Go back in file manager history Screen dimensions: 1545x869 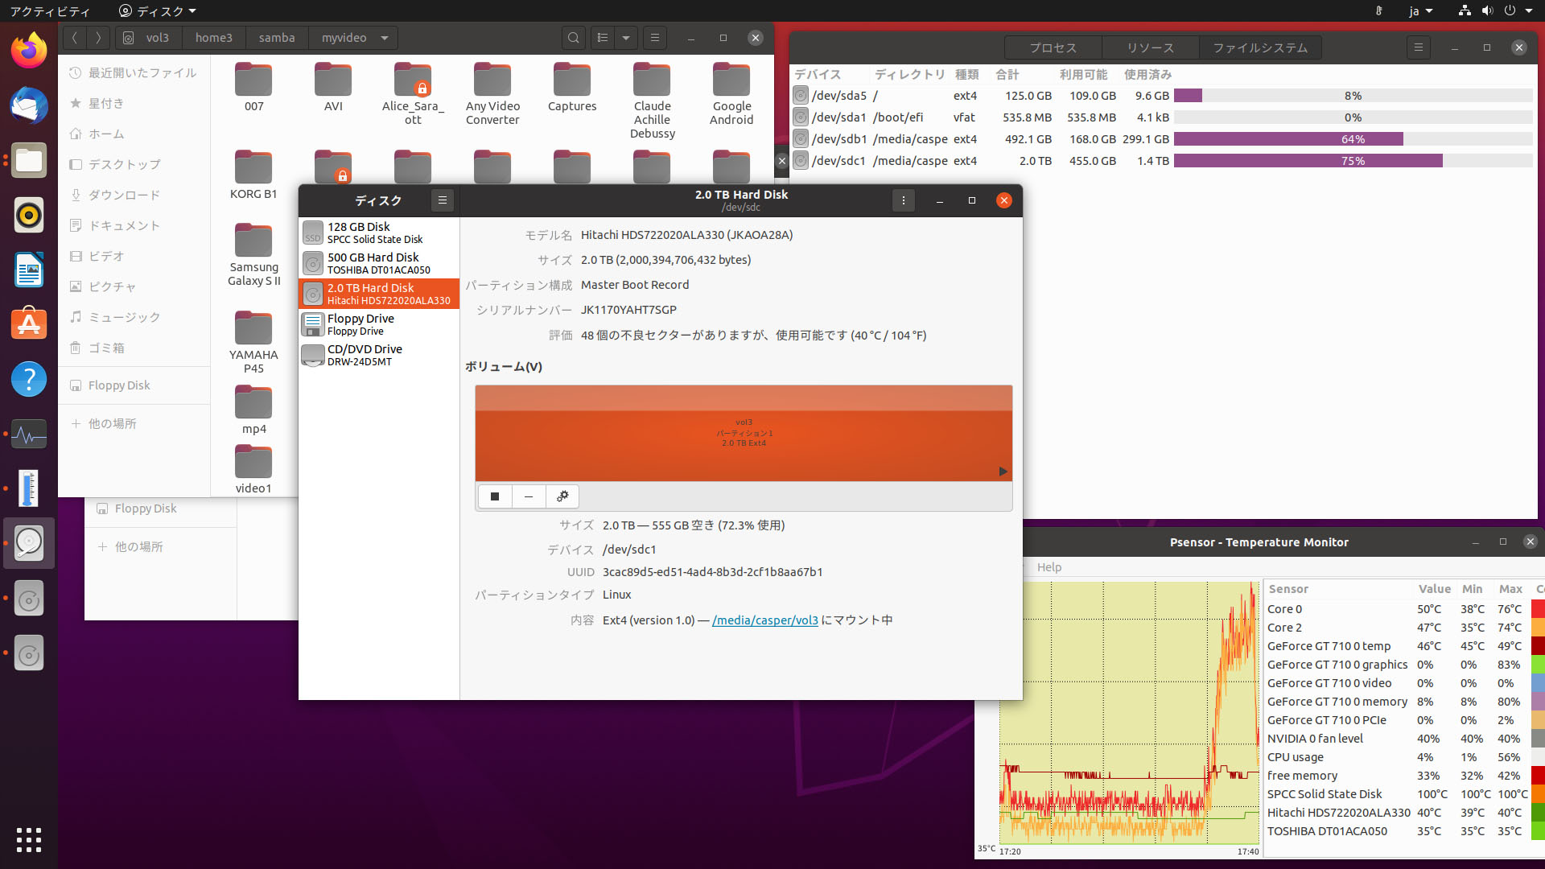(75, 38)
